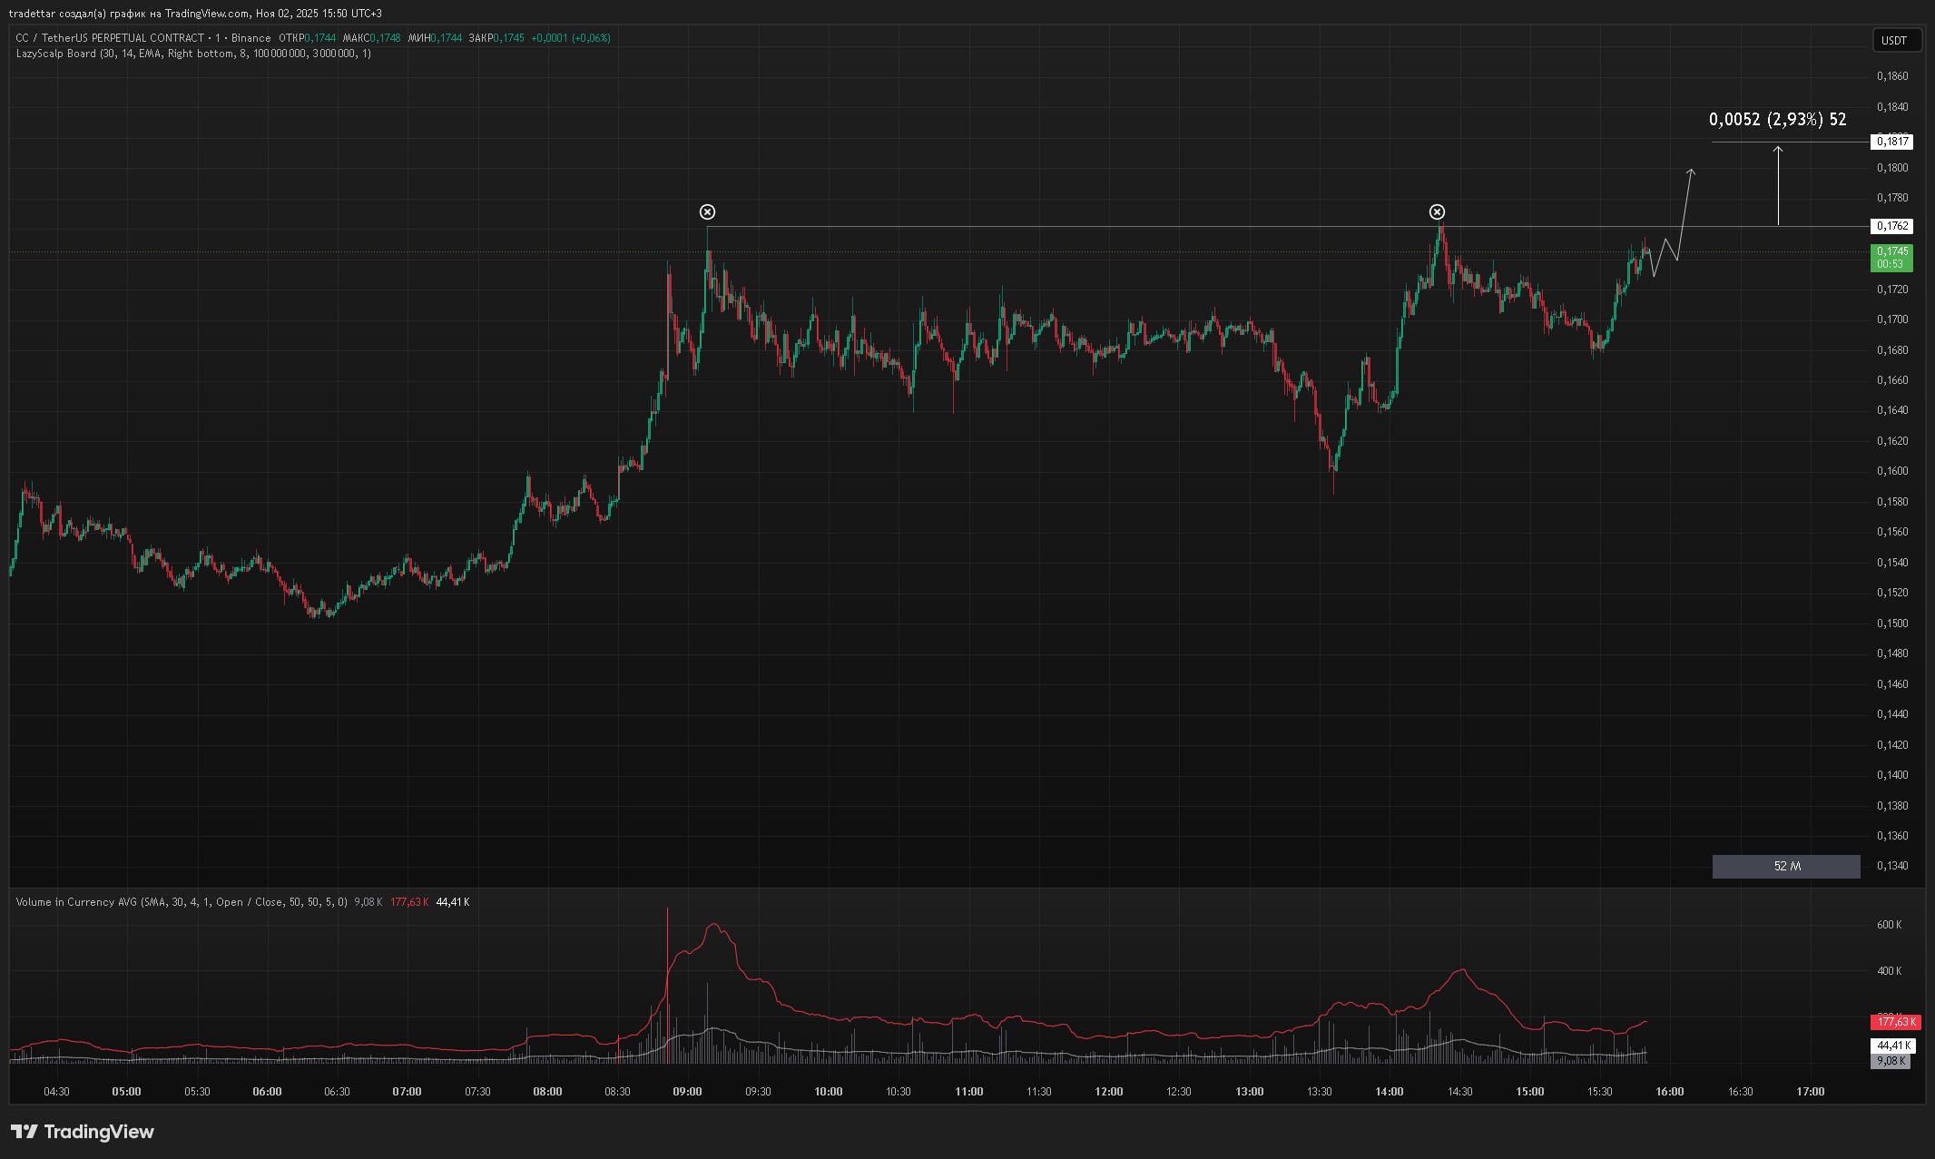
Task: Click the 0,1762 resistance level price label
Action: click(x=1892, y=226)
